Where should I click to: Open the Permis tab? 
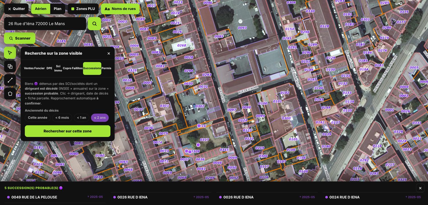tap(106, 68)
